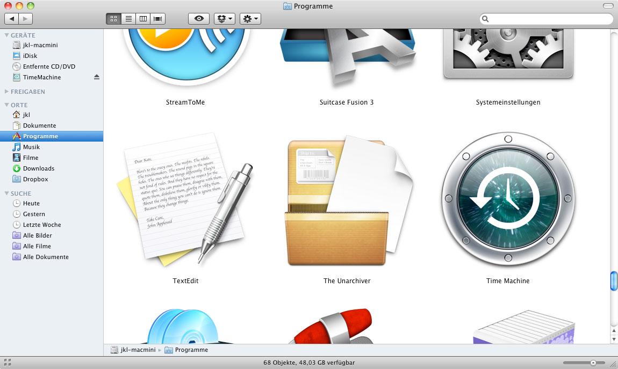Click Programme in the path bar
This screenshot has width=618, height=369.
click(x=186, y=350)
